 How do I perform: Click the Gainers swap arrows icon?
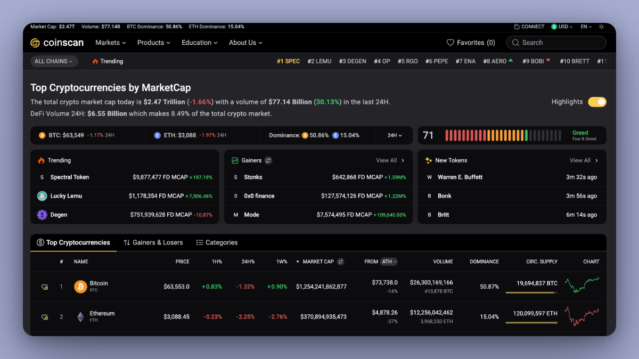coord(268,160)
